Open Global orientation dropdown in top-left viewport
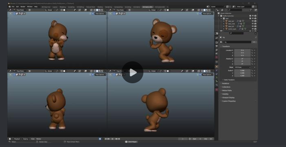The width and height of the screenshot is (286, 147). coord(49,10)
